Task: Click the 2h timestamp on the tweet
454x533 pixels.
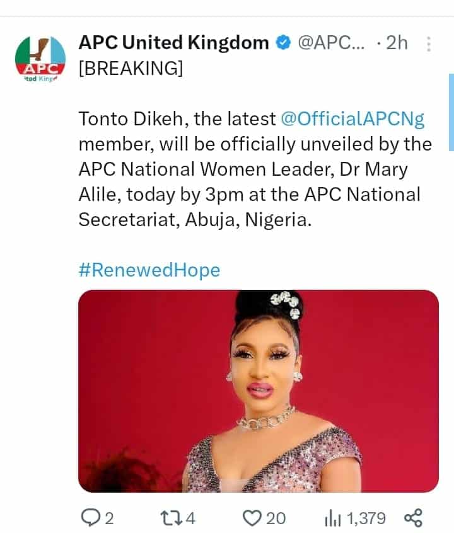Action: pos(398,43)
